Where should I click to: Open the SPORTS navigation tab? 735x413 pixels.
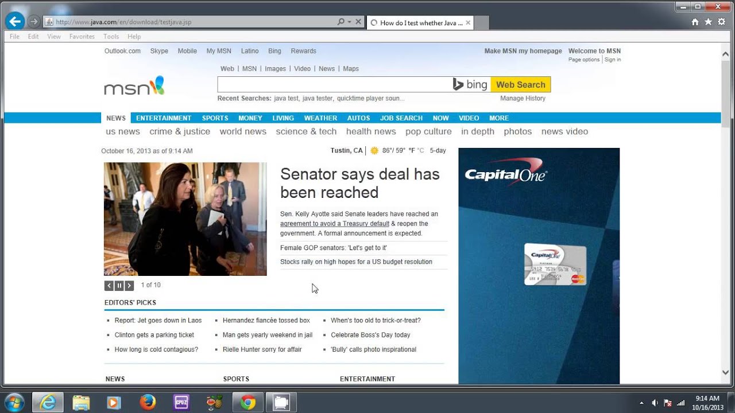coord(215,118)
